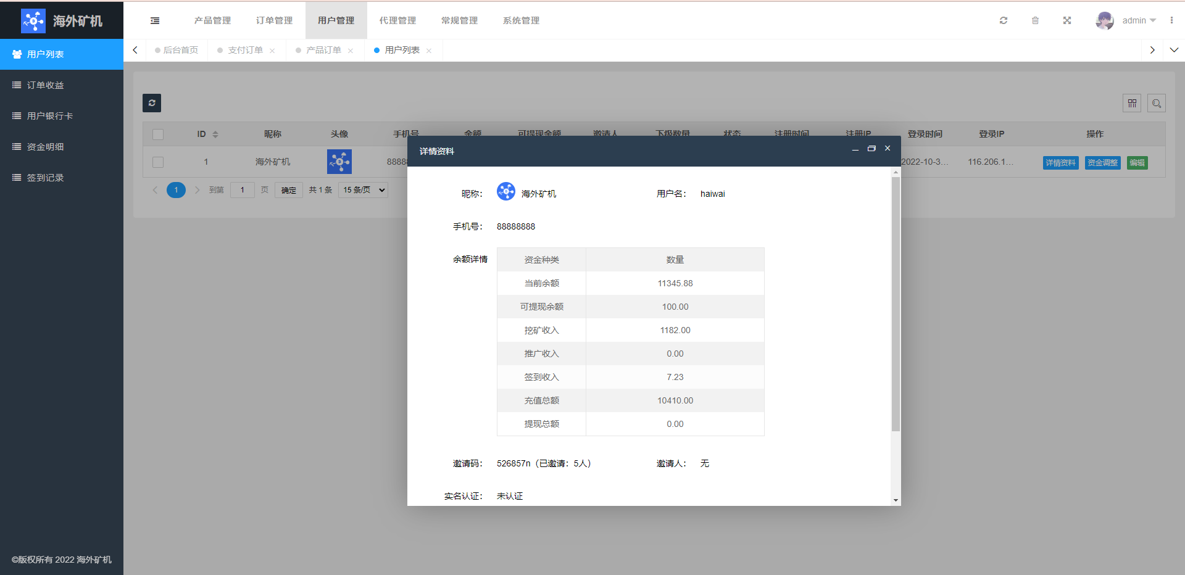Screen dimensions: 1185x575
Task: Check the row checkbox for user ID 1
Action: 158,162
